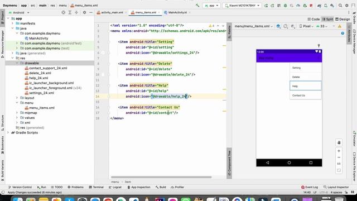The width and height of the screenshot is (357, 201).
Task: Select ic_launcher_background.xml file
Action: tap(49, 83)
